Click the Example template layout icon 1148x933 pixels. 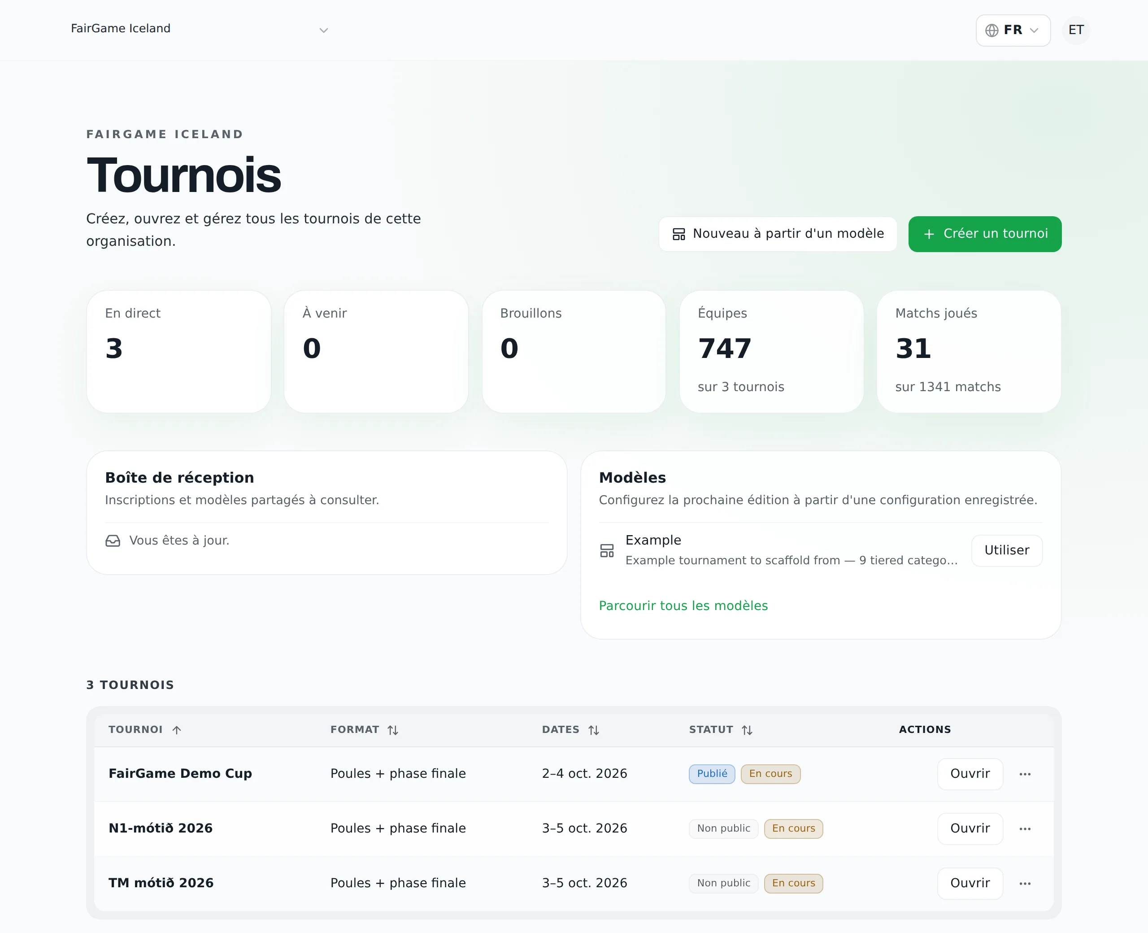click(x=606, y=550)
